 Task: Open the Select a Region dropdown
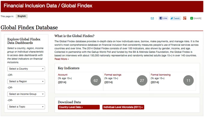pos(26,81)
